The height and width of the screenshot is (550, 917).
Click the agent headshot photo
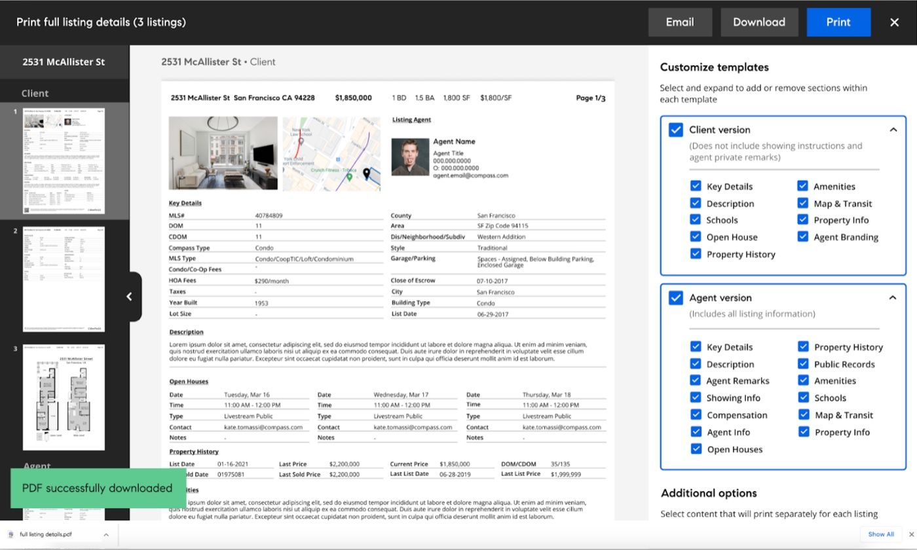(x=410, y=156)
